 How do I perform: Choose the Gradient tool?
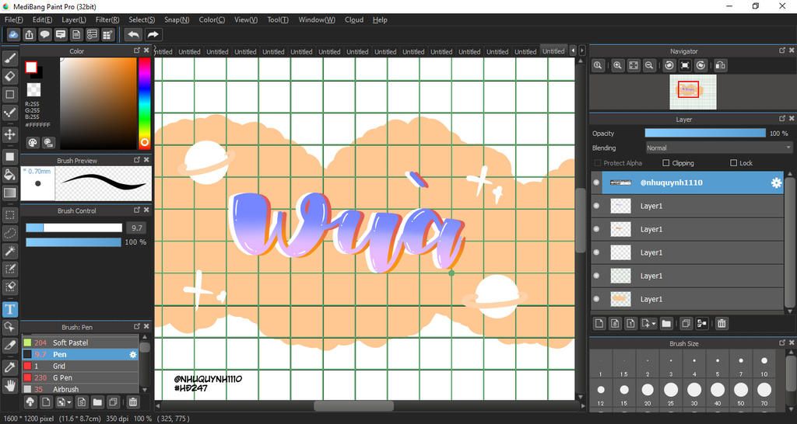pos(9,193)
